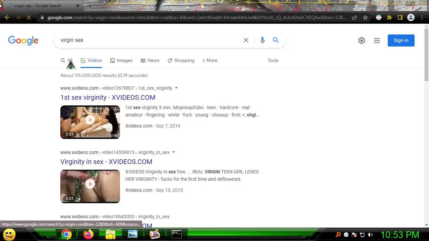429x241 pixels.
Task: Launch Chrome from the taskbar
Action: pyautogui.click(x=66, y=235)
